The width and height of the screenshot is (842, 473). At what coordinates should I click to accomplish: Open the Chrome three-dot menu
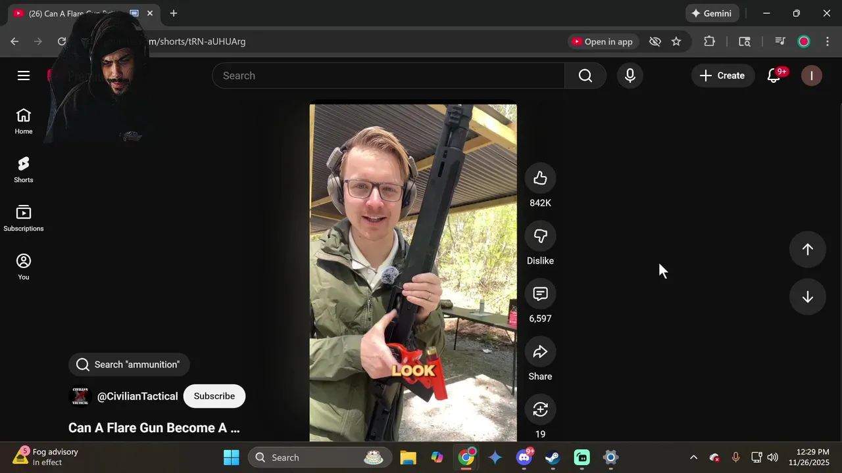tap(827, 41)
